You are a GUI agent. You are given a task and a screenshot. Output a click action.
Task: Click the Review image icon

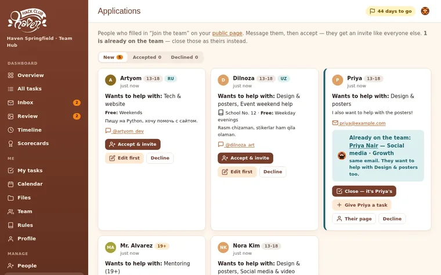10,116
